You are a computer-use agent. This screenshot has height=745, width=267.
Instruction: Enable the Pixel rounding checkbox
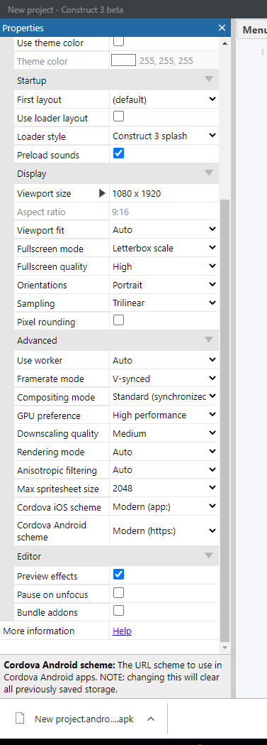coord(118,320)
